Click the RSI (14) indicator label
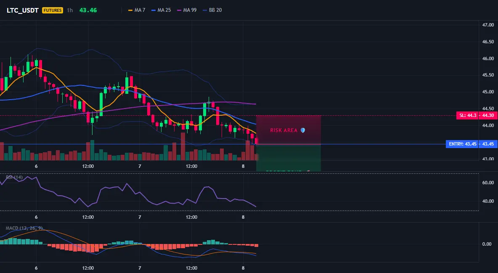This screenshot has height=273, width=498. tap(14, 177)
